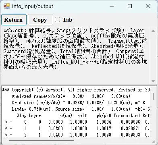Click the neff column header
The image size is (158, 145).
(x=82, y=116)
